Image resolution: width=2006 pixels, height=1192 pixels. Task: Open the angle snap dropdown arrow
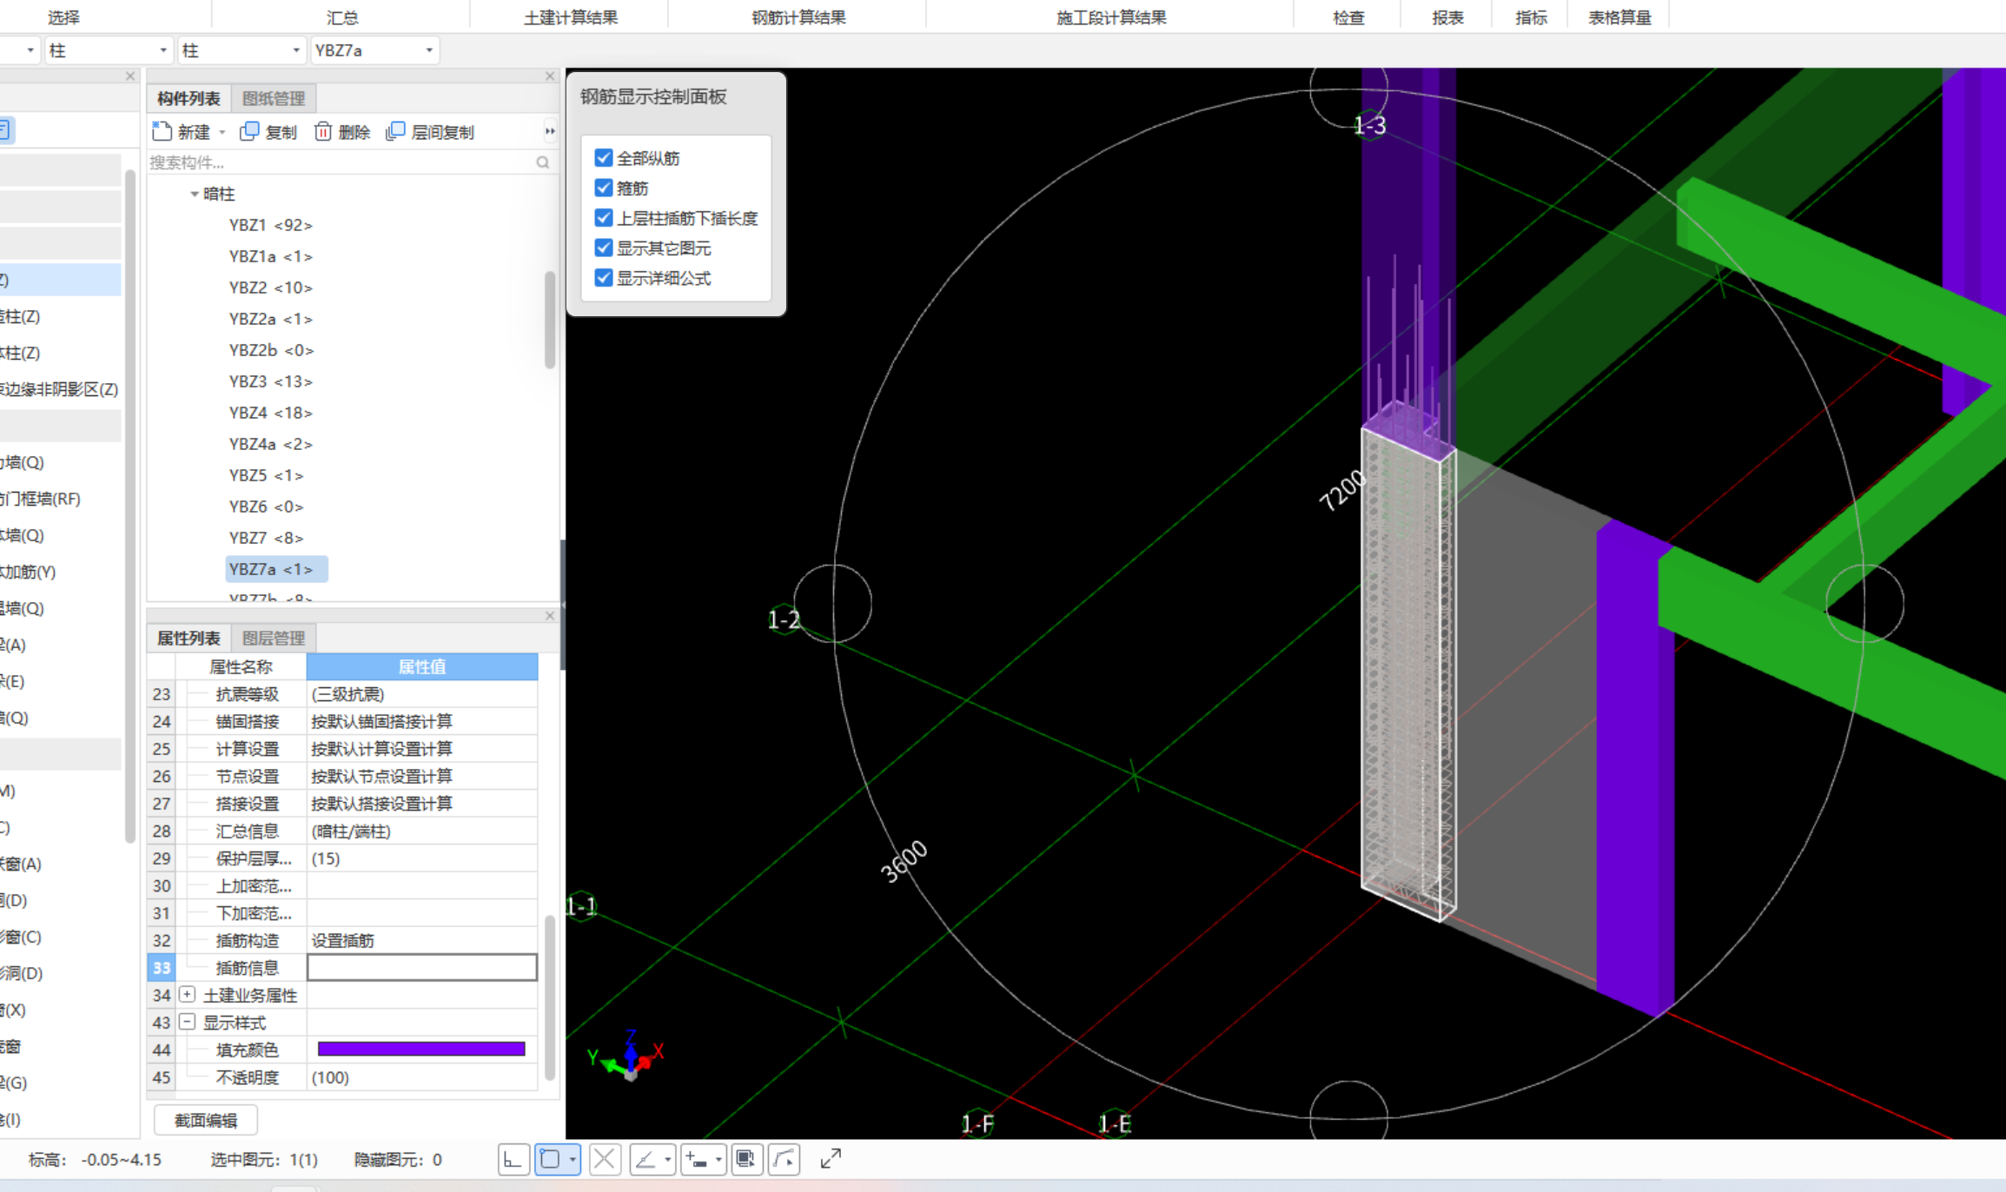tap(667, 1160)
